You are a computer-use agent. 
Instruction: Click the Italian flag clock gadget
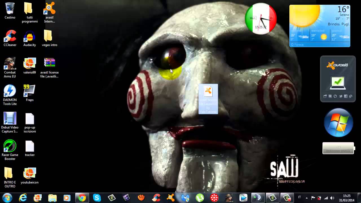tap(261, 19)
